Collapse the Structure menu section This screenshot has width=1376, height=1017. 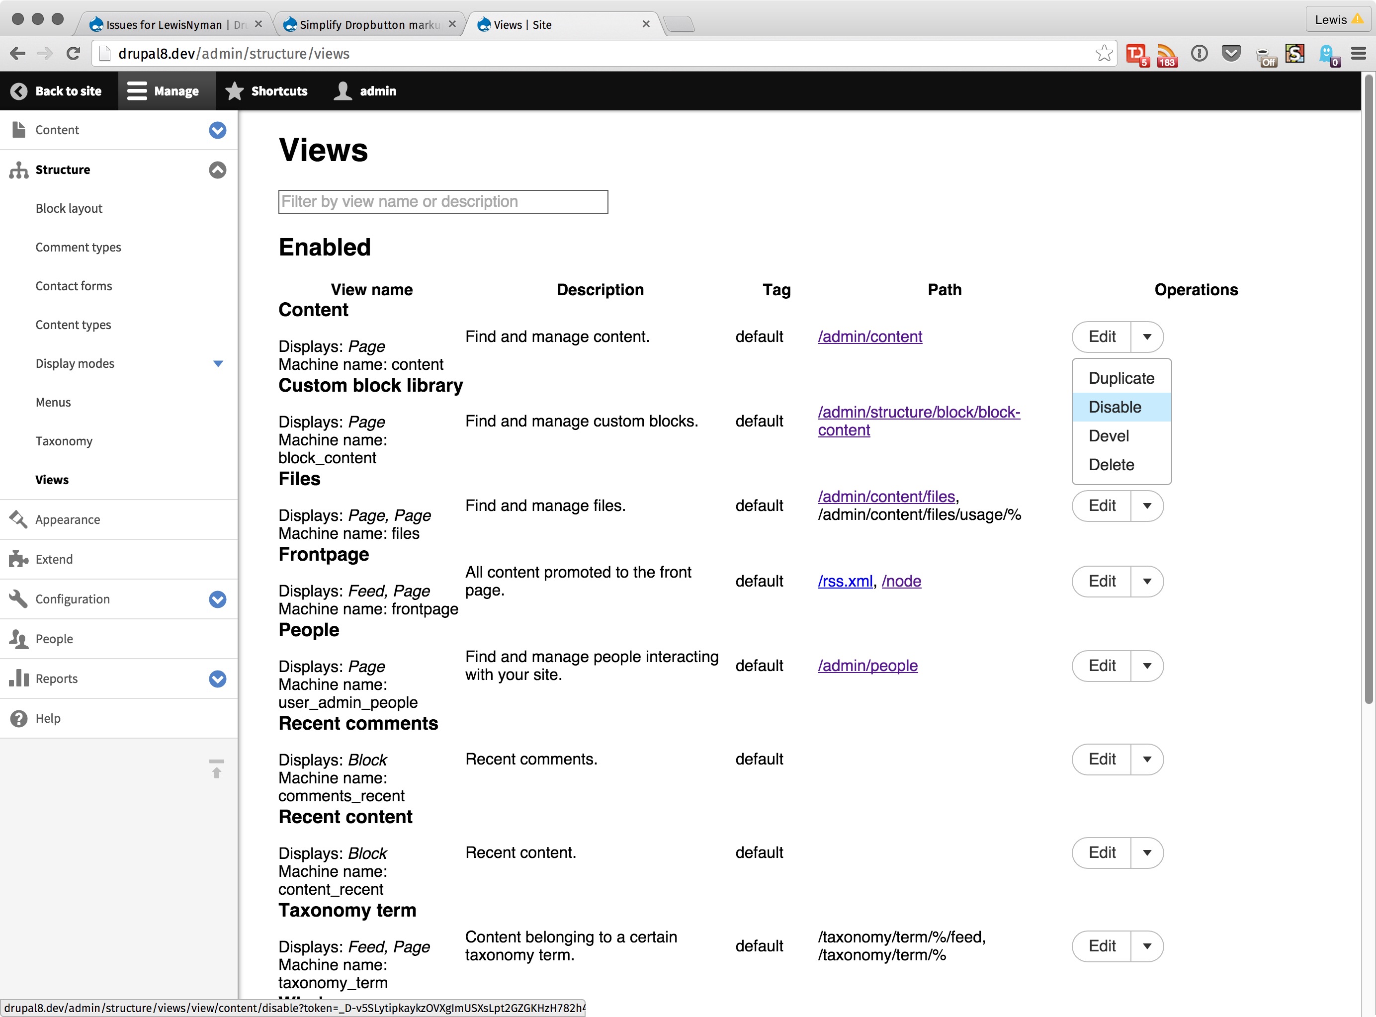pyautogui.click(x=217, y=170)
